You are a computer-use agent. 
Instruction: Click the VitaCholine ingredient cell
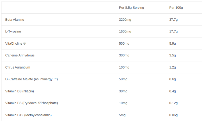(x=15, y=43)
